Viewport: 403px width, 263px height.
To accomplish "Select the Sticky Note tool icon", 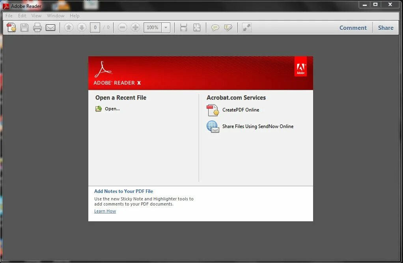I will [x=215, y=28].
